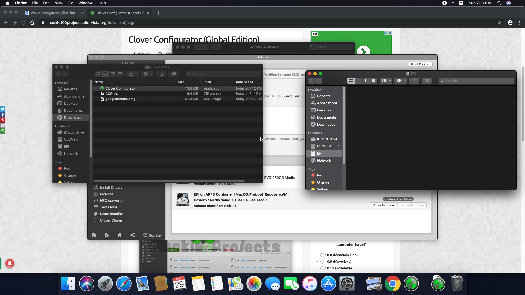Open the Chrome three-dot menu
The image size is (525, 295).
[x=519, y=23]
